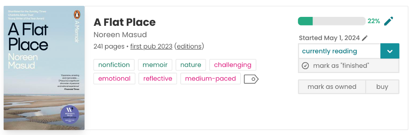413x135 pixels.
Task: Select the memoir genre tag
Action: pyautogui.click(x=155, y=65)
